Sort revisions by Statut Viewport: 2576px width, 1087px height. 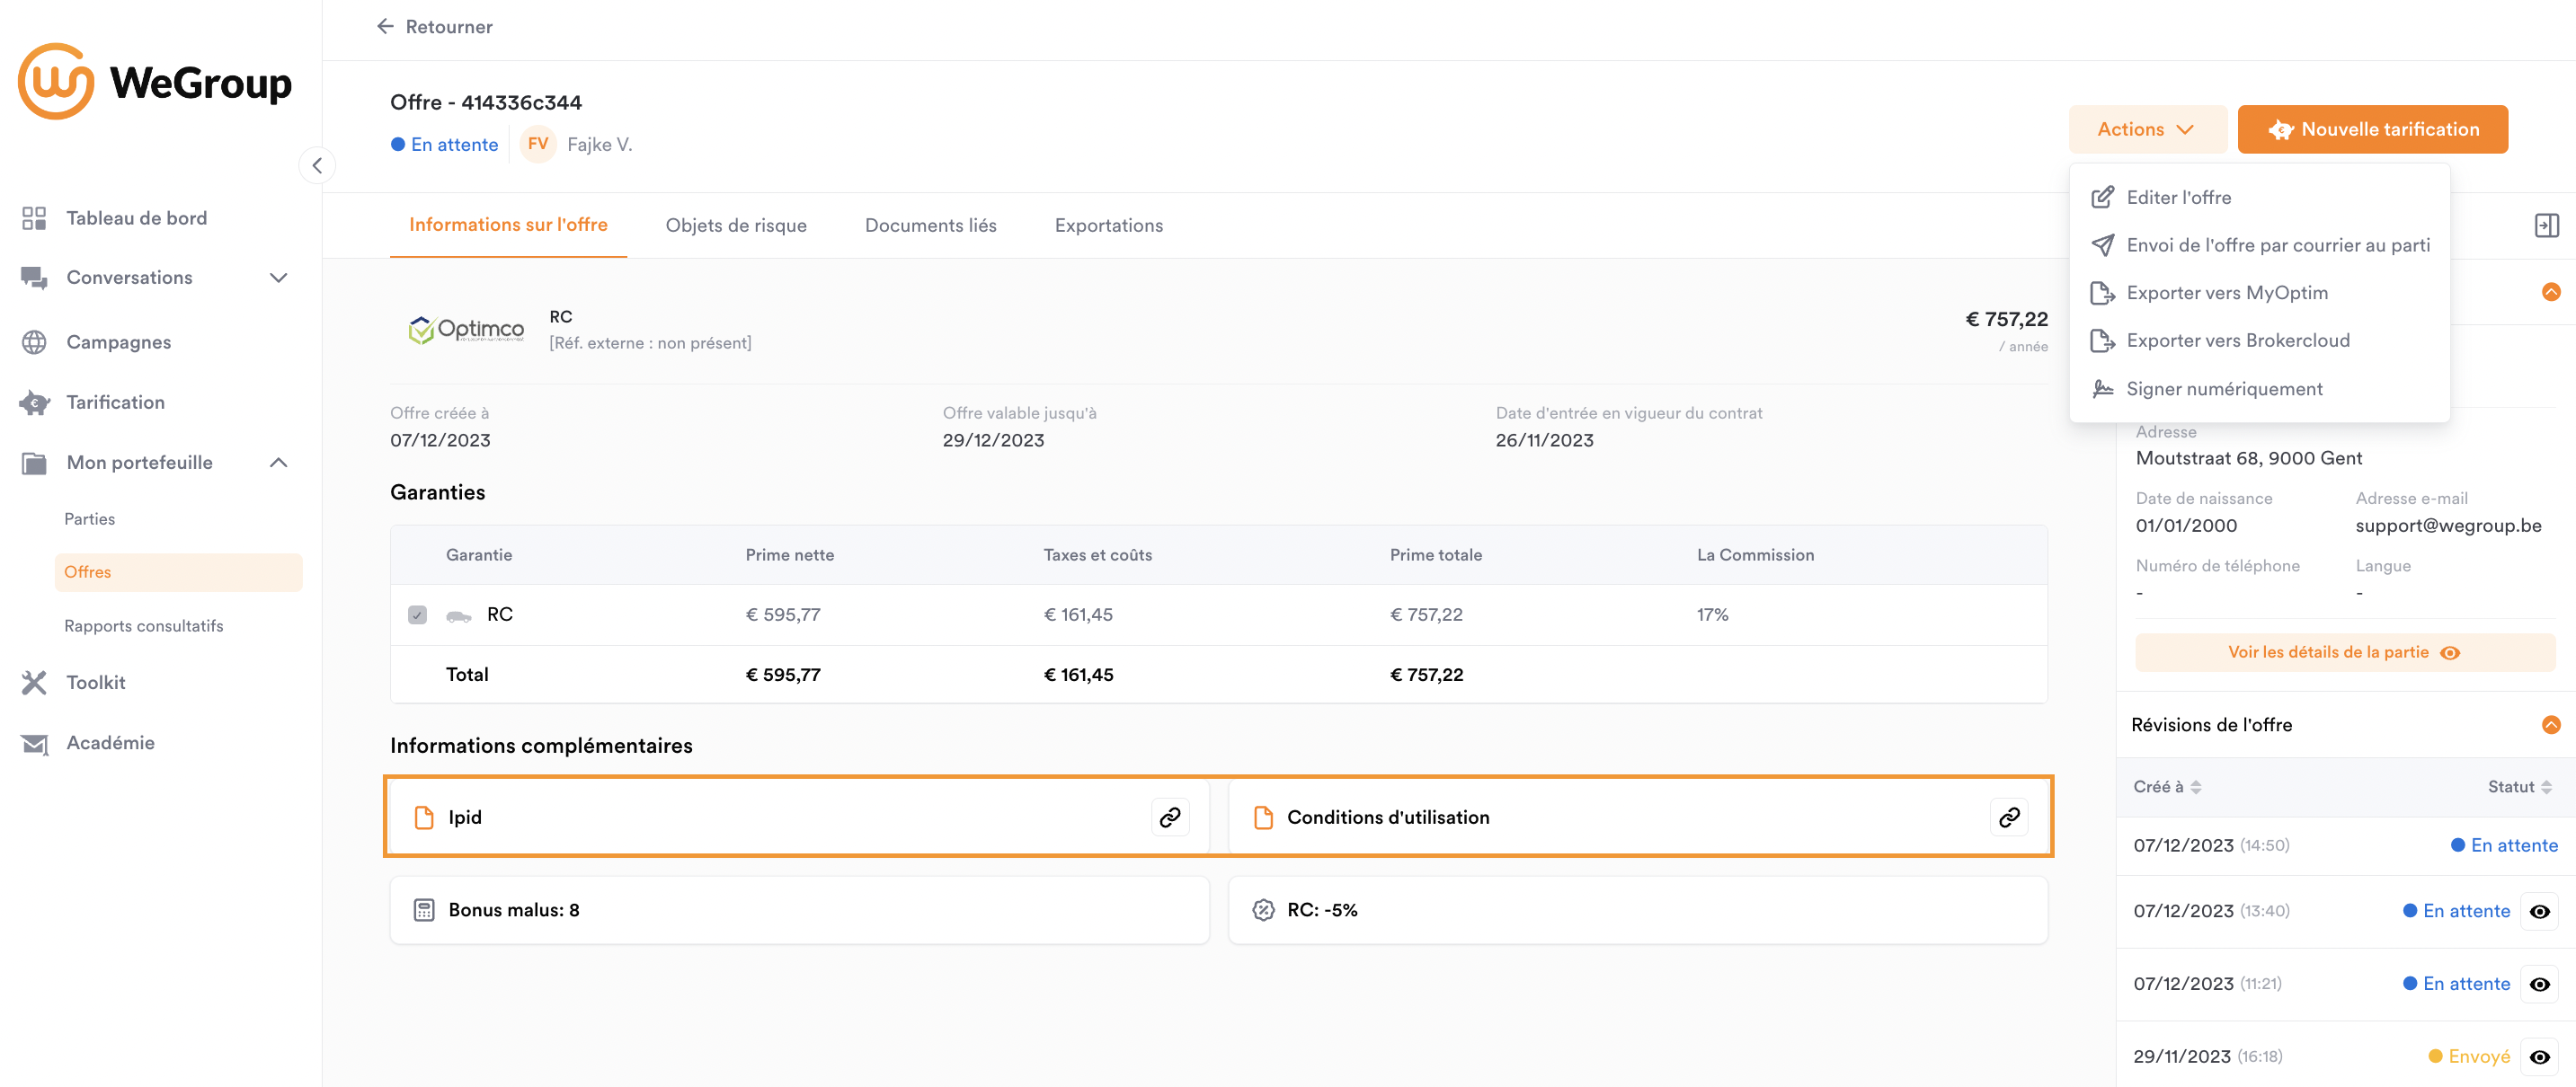2519,787
